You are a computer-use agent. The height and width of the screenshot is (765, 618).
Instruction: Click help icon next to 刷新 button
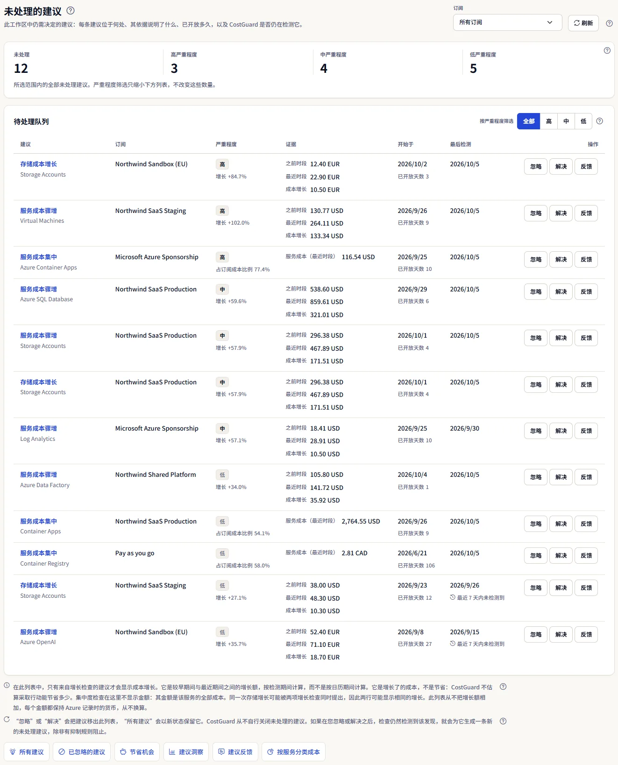click(x=609, y=23)
